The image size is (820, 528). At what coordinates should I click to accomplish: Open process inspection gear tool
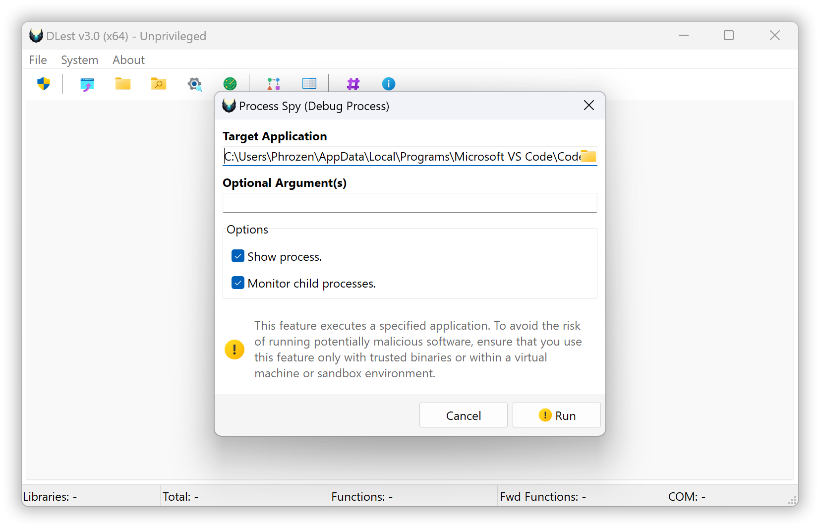pos(194,84)
